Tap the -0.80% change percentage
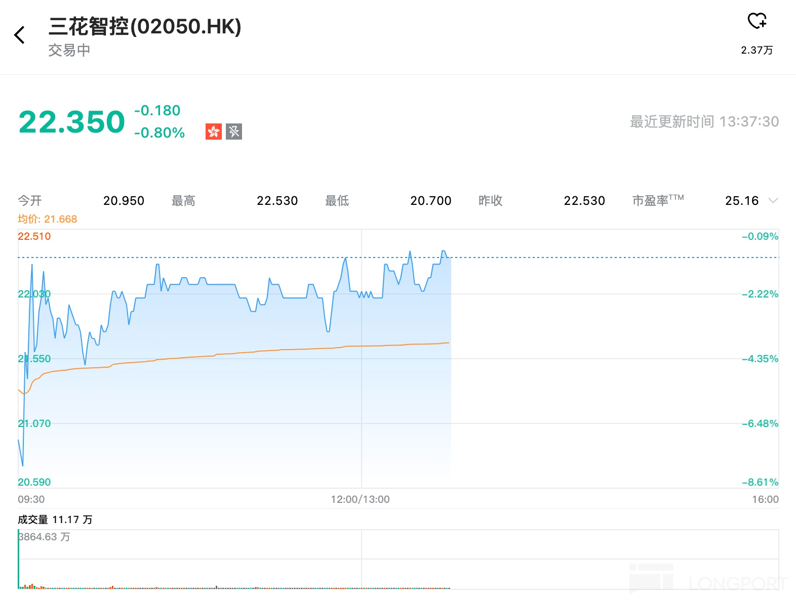This screenshot has width=796, height=602. tap(160, 133)
